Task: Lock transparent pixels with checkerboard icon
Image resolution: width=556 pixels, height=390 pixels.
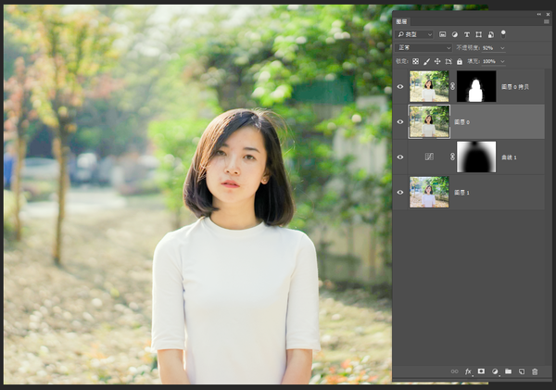Action: coord(415,61)
